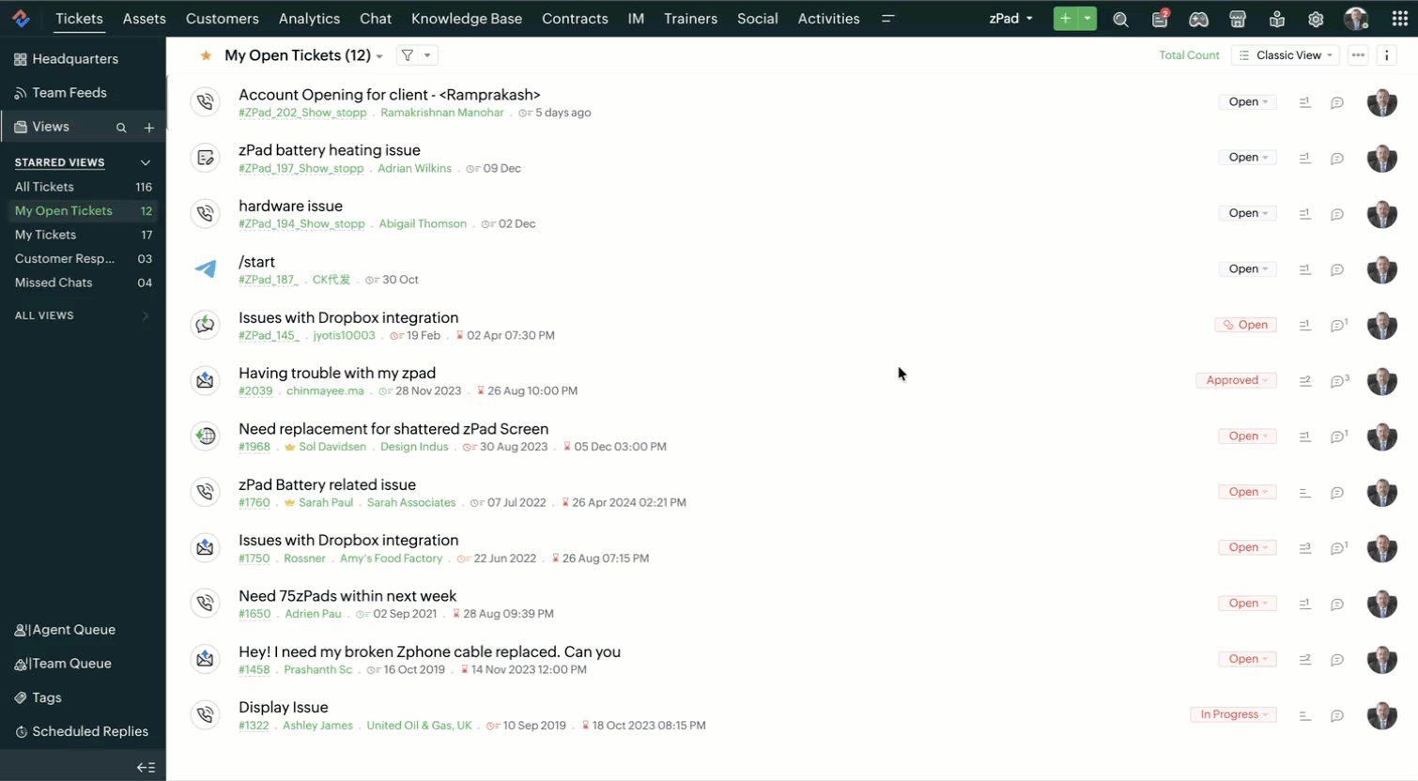Screen dimensions: 1418x781
Task: Open the more tabs overflow icon
Action: 887,18
